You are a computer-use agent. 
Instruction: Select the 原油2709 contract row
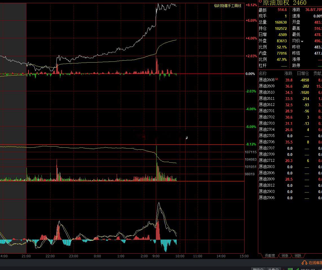(x=290, y=154)
